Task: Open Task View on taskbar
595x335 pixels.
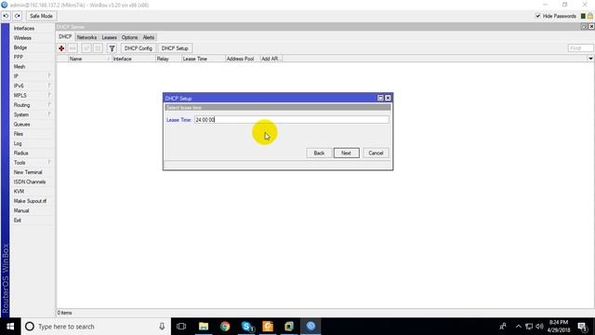Action: pyautogui.click(x=181, y=327)
